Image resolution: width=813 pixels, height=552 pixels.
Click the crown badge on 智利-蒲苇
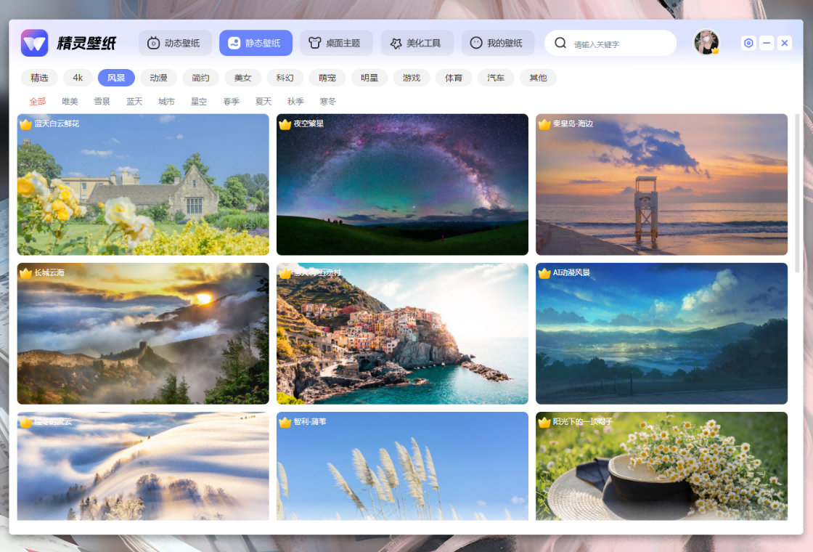click(x=285, y=422)
